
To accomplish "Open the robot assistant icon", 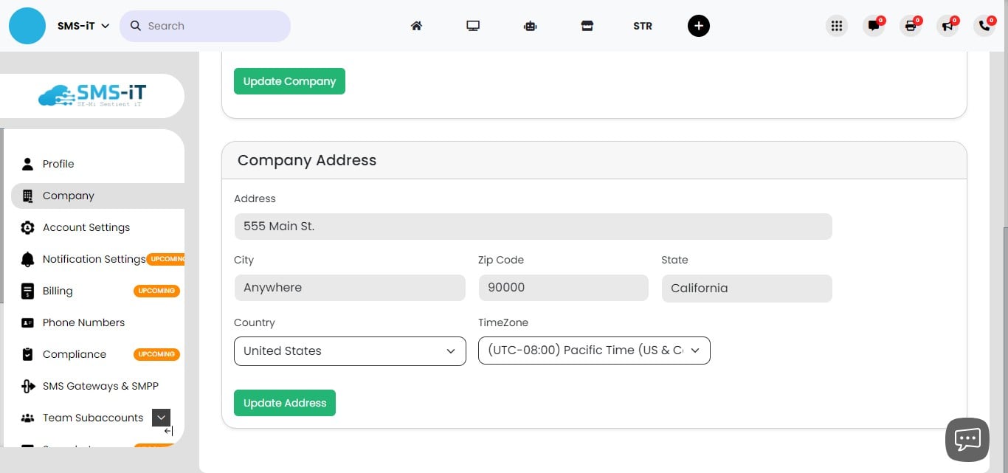I will pos(530,25).
